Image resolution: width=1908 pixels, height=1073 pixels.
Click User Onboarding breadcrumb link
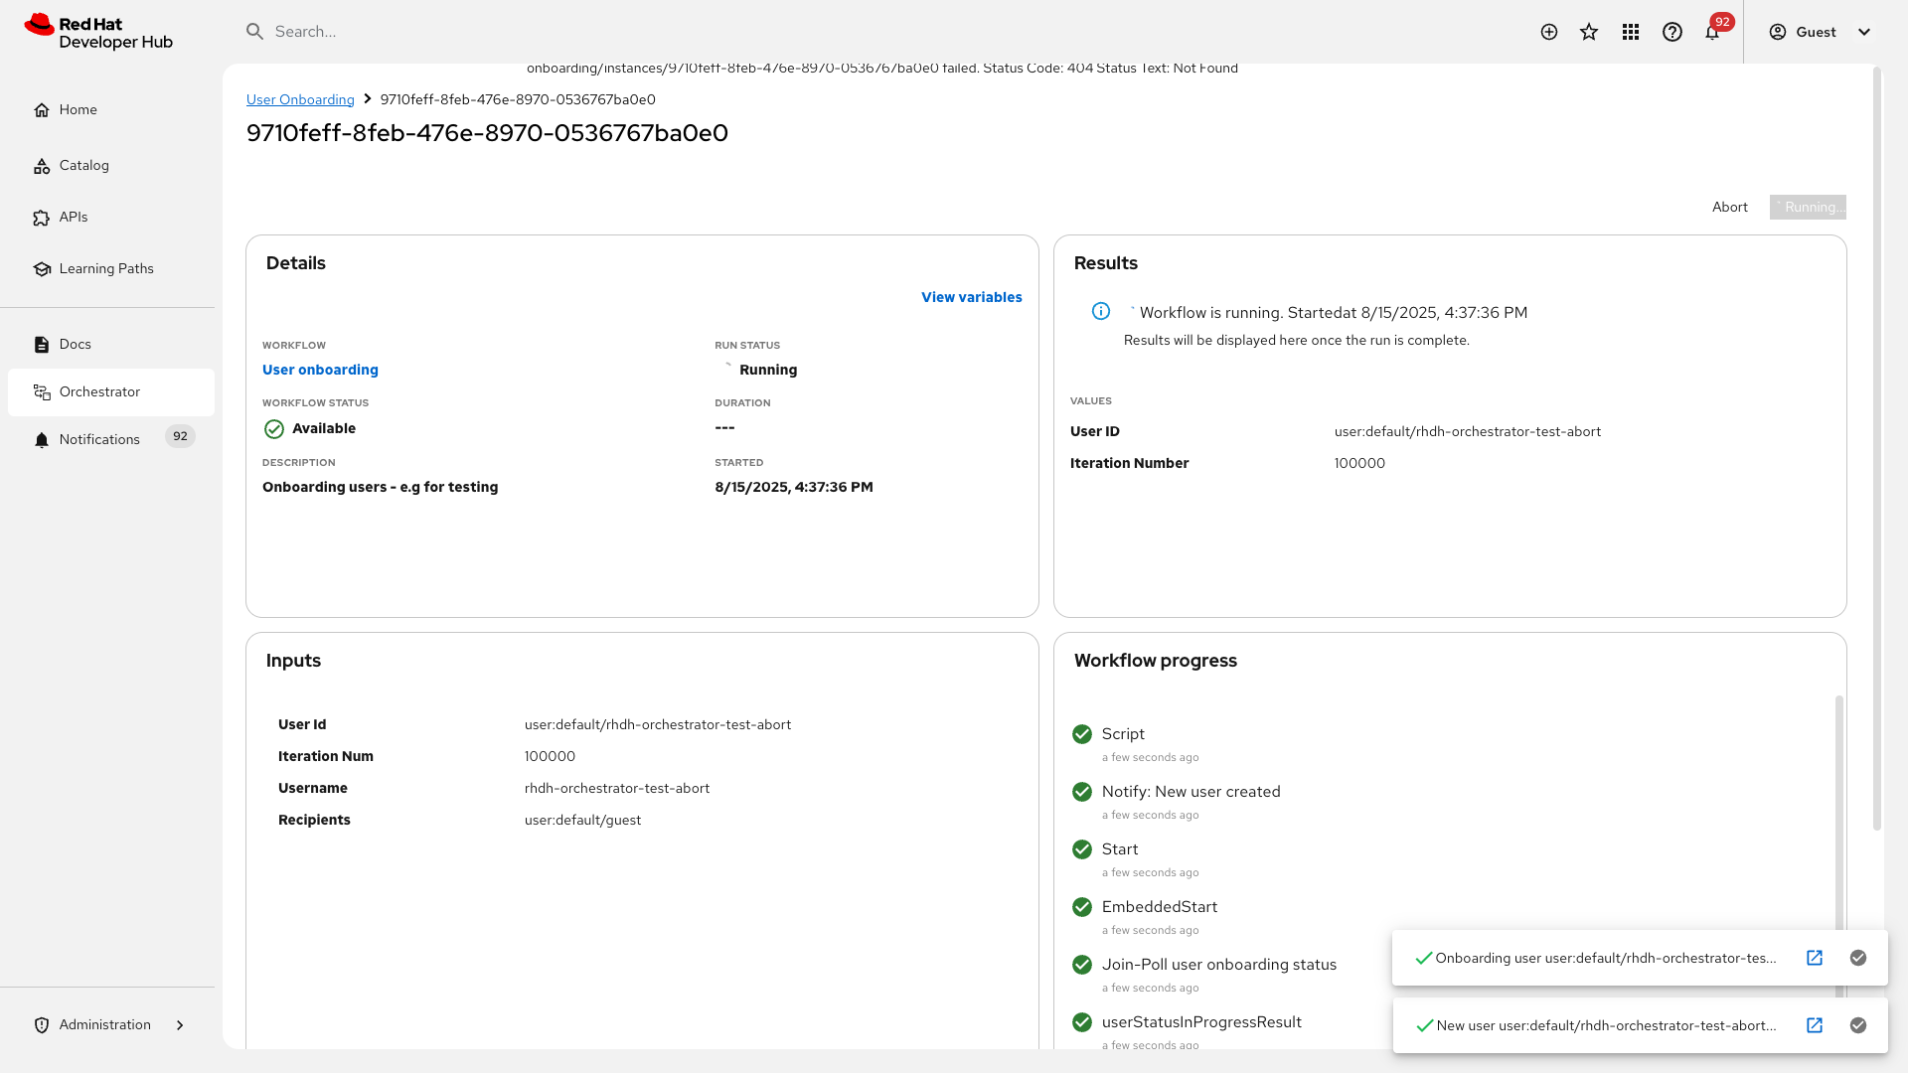click(x=300, y=99)
